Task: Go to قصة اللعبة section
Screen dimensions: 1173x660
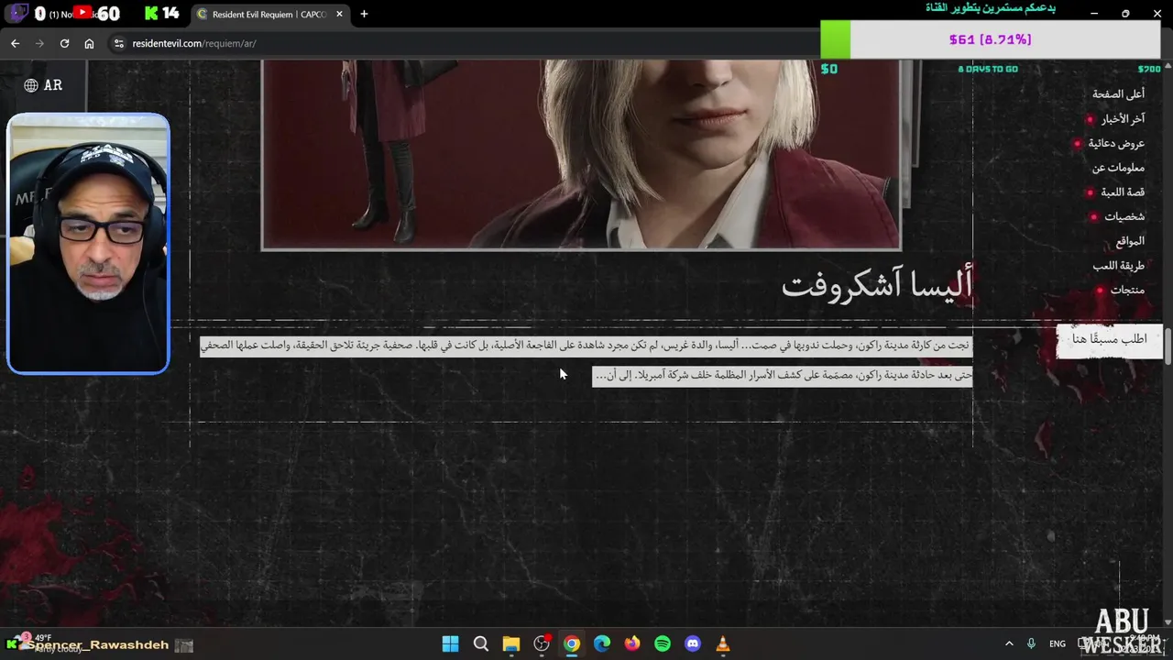Action: point(1122,192)
